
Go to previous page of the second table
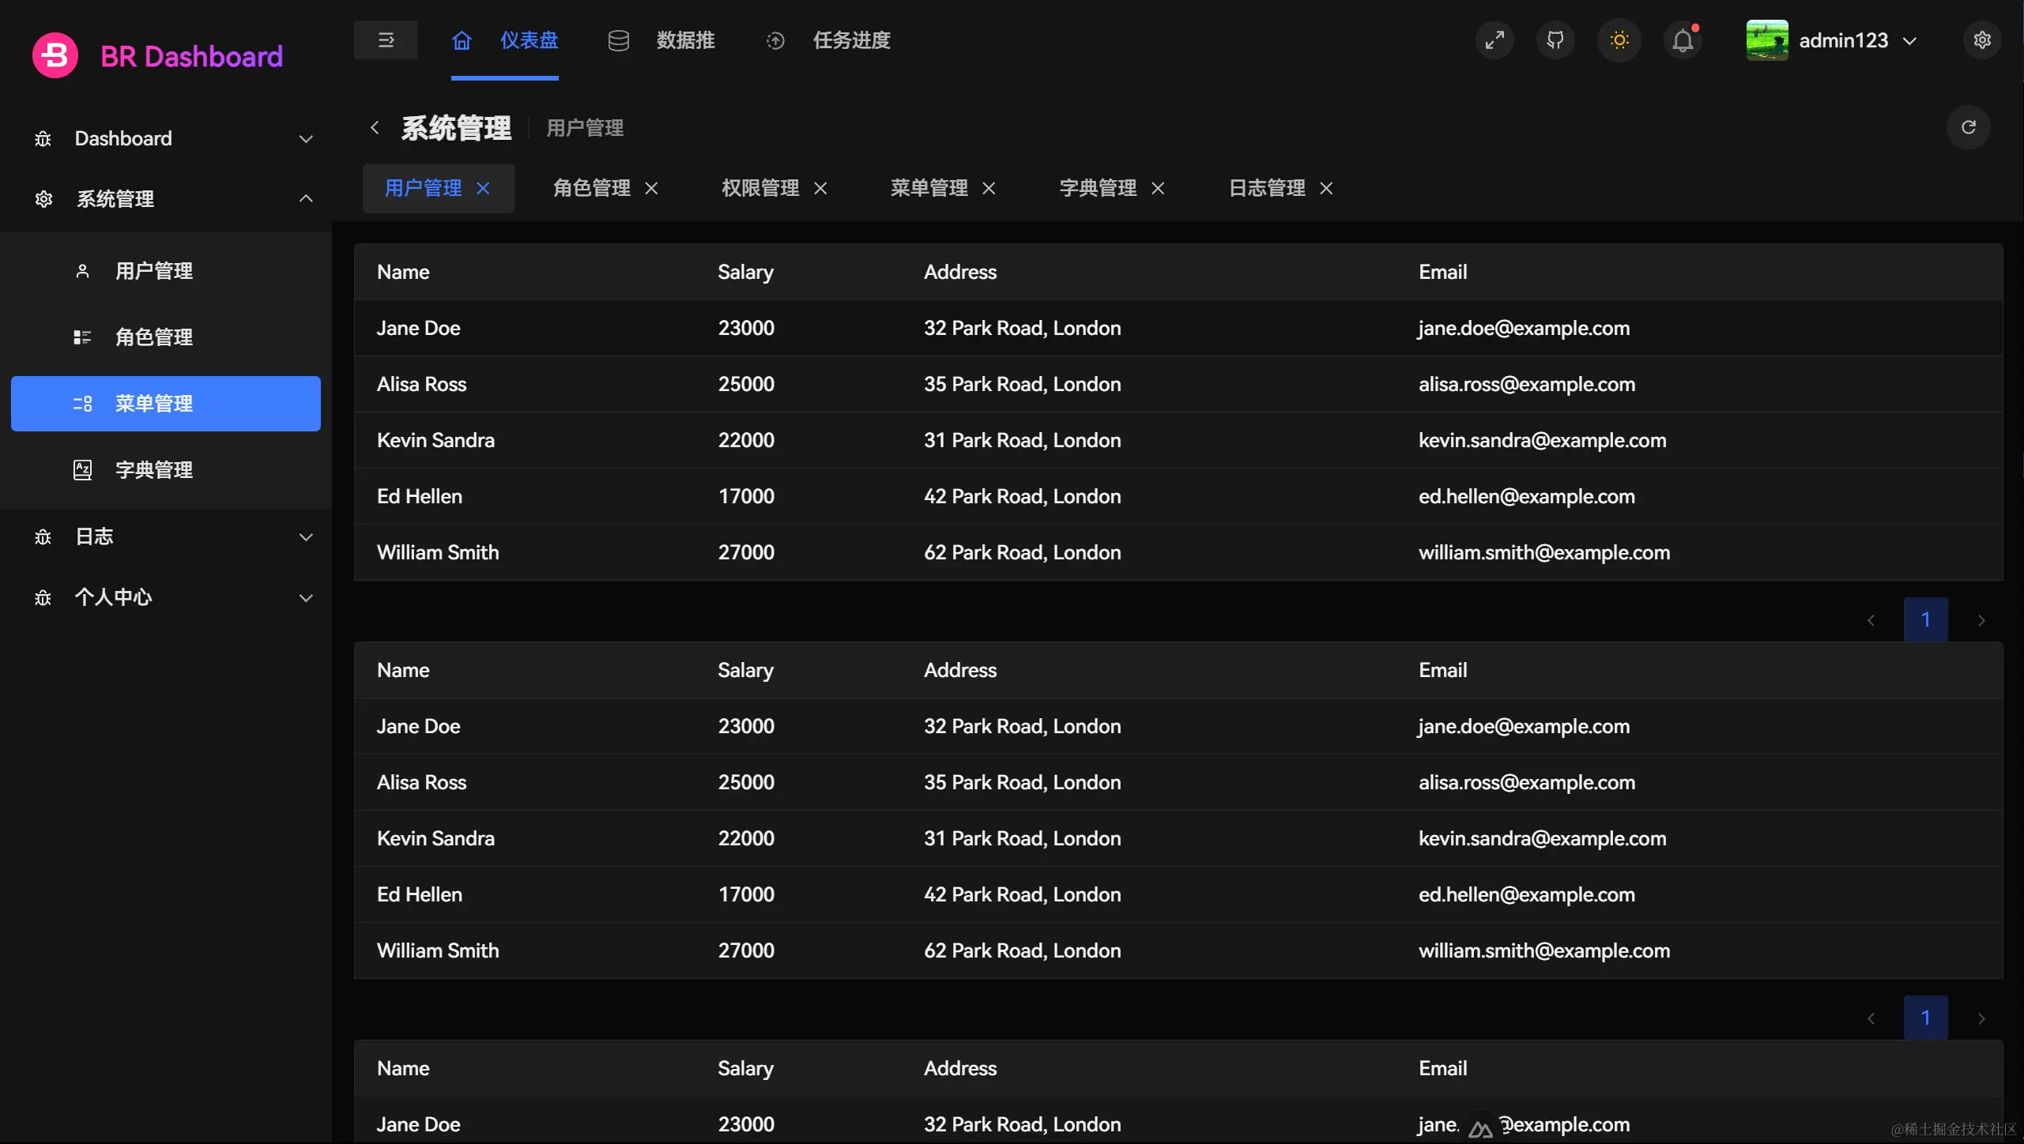pos(1871,1018)
